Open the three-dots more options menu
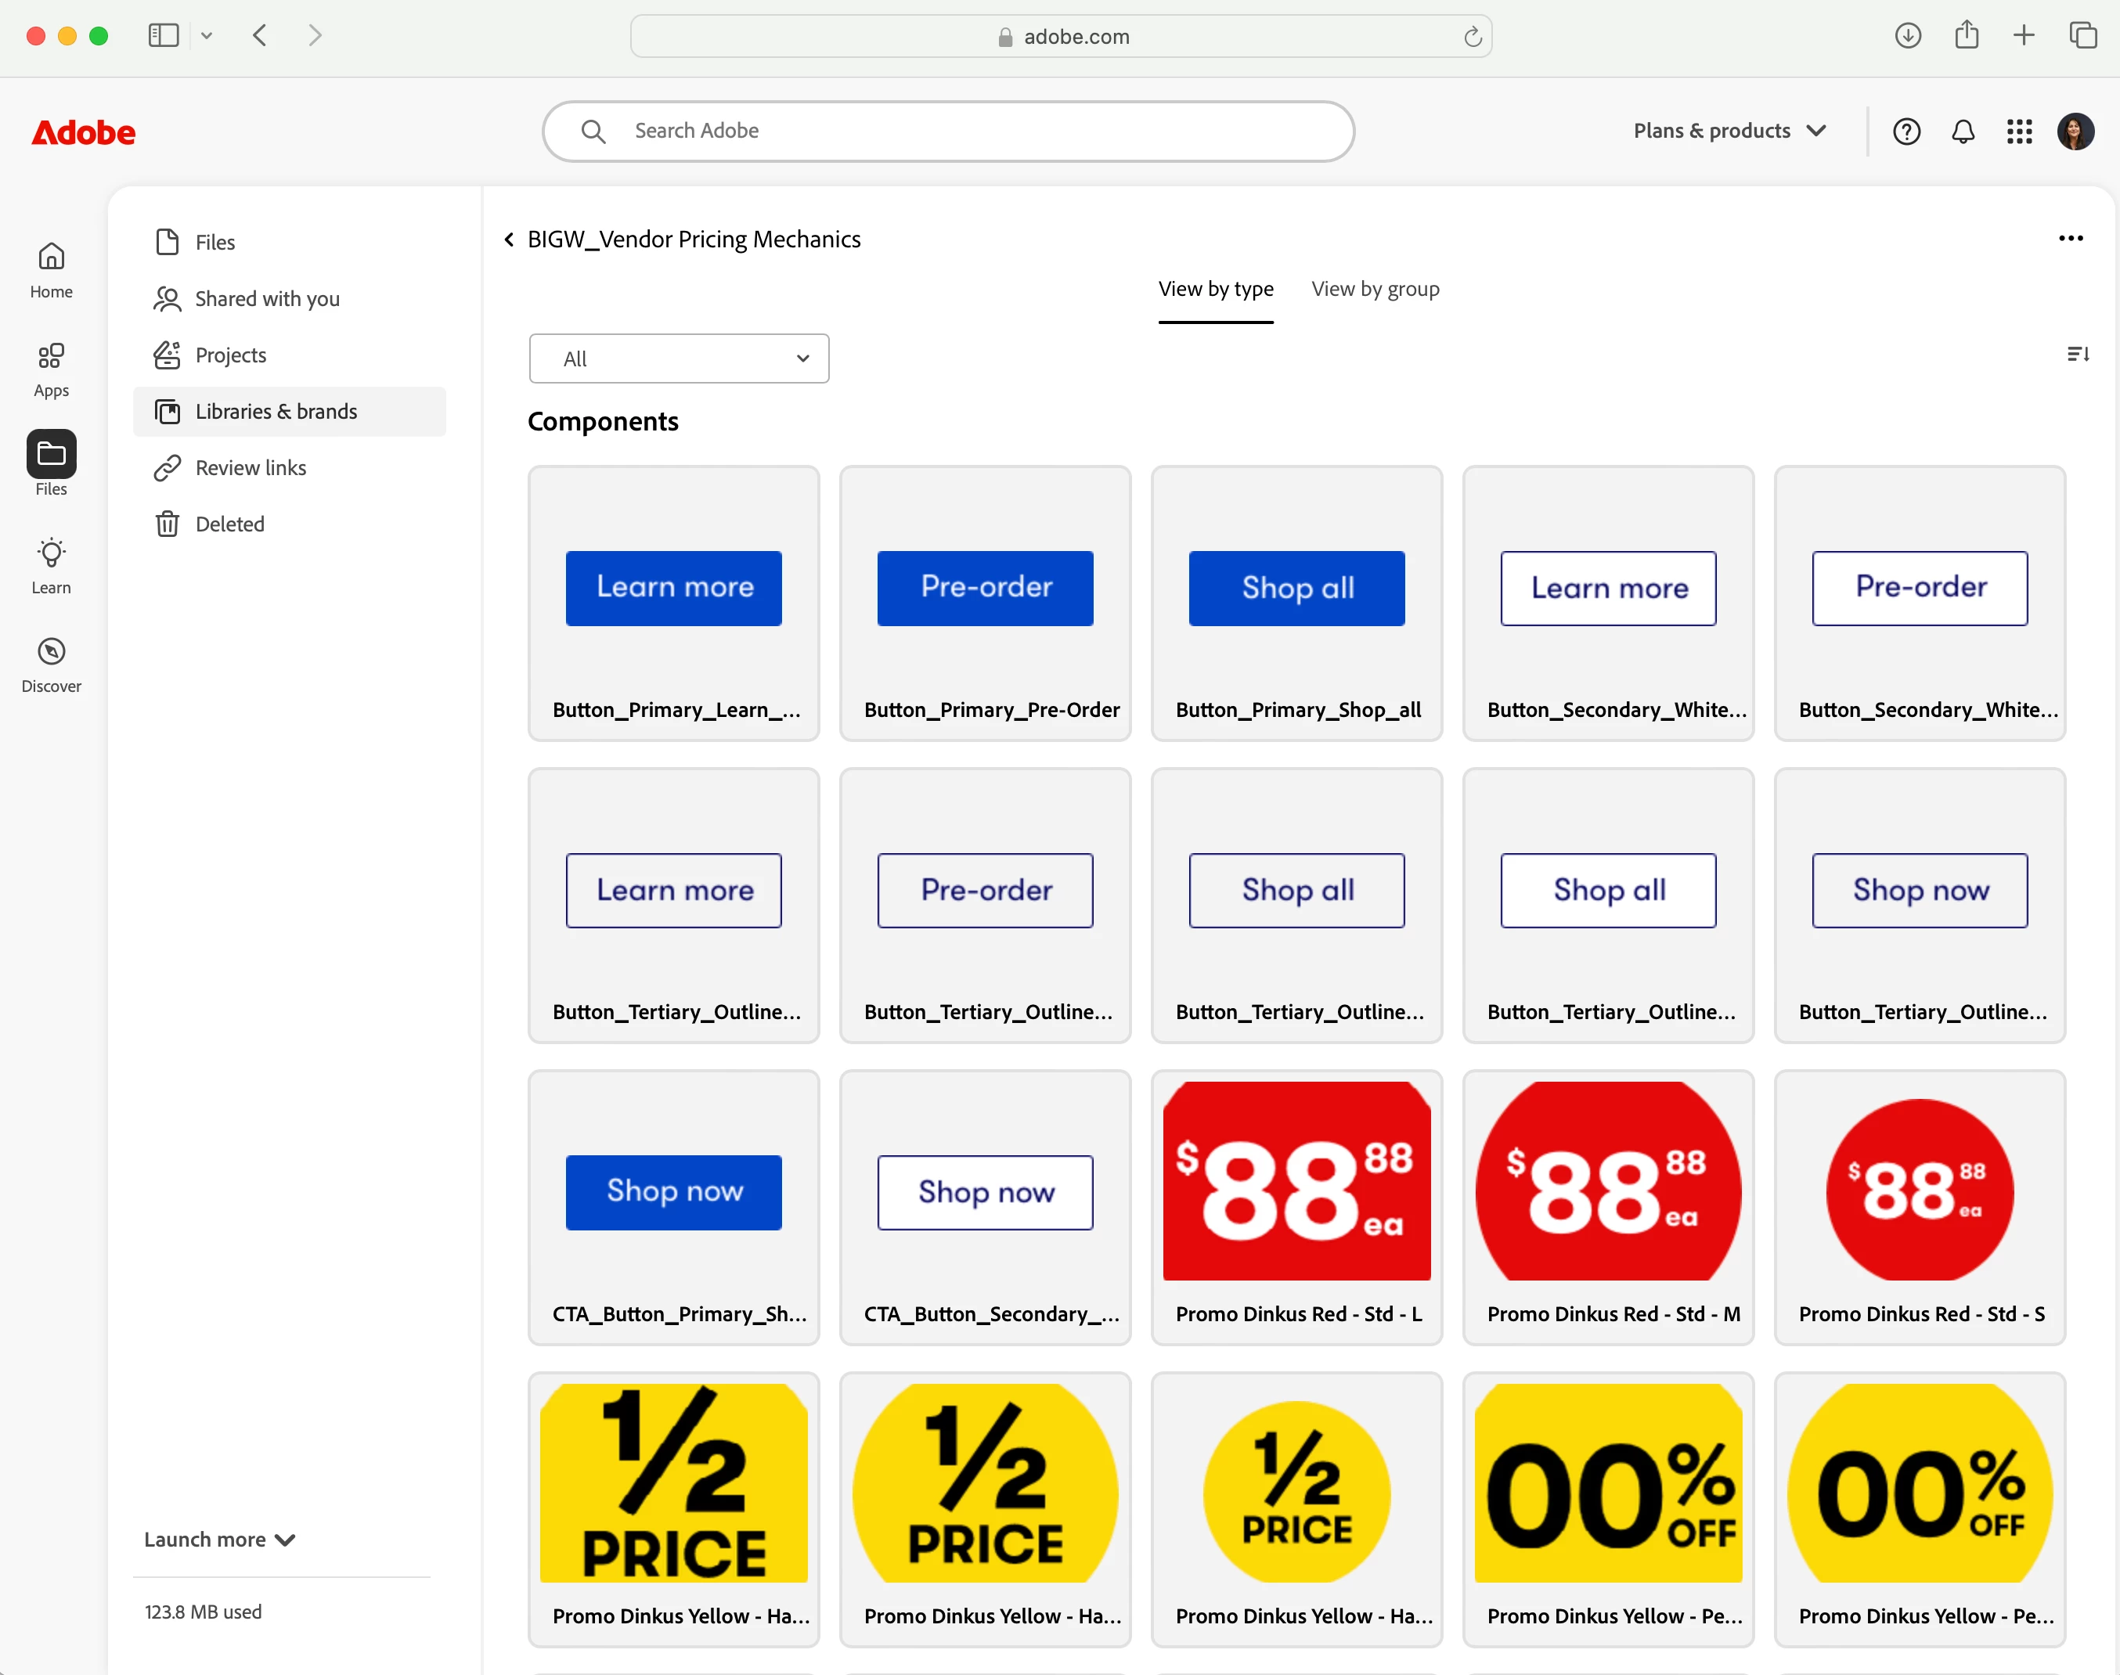Image resolution: width=2120 pixels, height=1675 pixels. tap(2070, 238)
